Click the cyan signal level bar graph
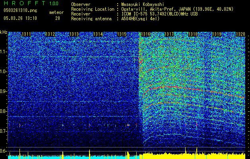Viewport: 250px width, 159px height. point(74,157)
